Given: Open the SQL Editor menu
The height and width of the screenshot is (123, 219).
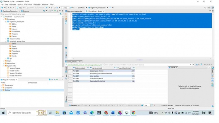Looking at the screenshot, I should click(28, 5).
